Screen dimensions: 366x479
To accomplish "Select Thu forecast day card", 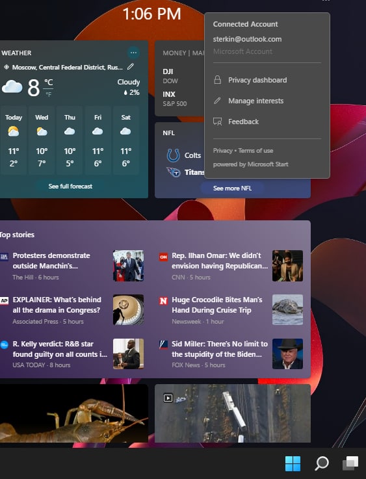I will coord(70,140).
